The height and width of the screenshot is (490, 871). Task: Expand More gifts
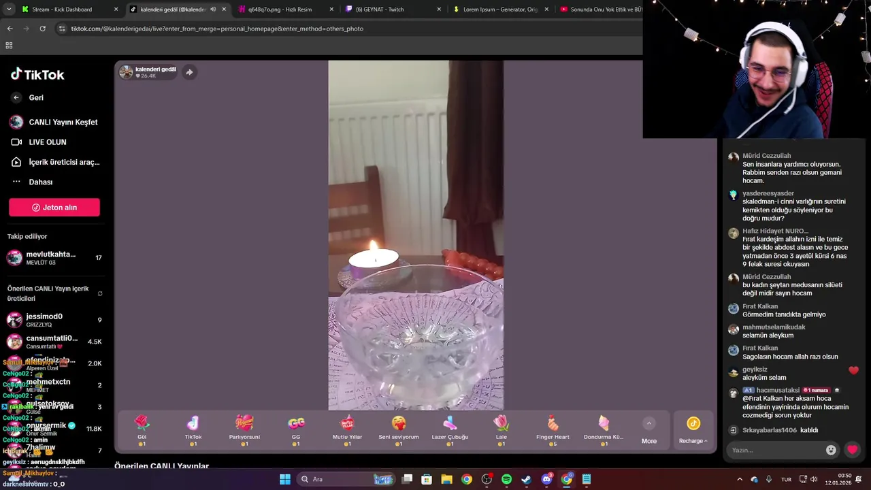pos(649,431)
